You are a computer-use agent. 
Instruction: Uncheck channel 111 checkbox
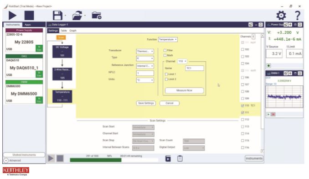(x=242, y=112)
